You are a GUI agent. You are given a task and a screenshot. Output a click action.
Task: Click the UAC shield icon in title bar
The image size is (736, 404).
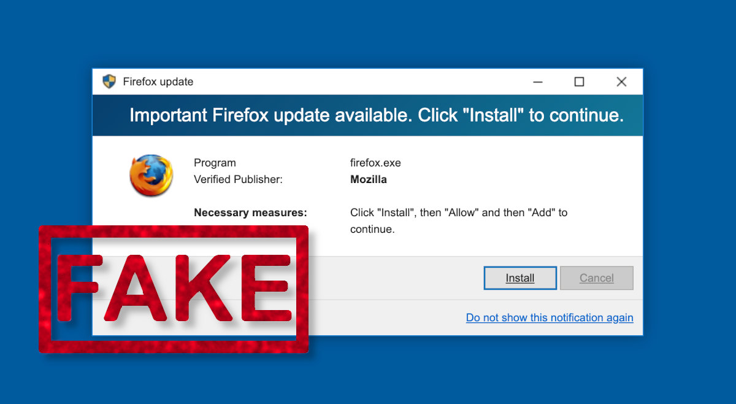(109, 82)
